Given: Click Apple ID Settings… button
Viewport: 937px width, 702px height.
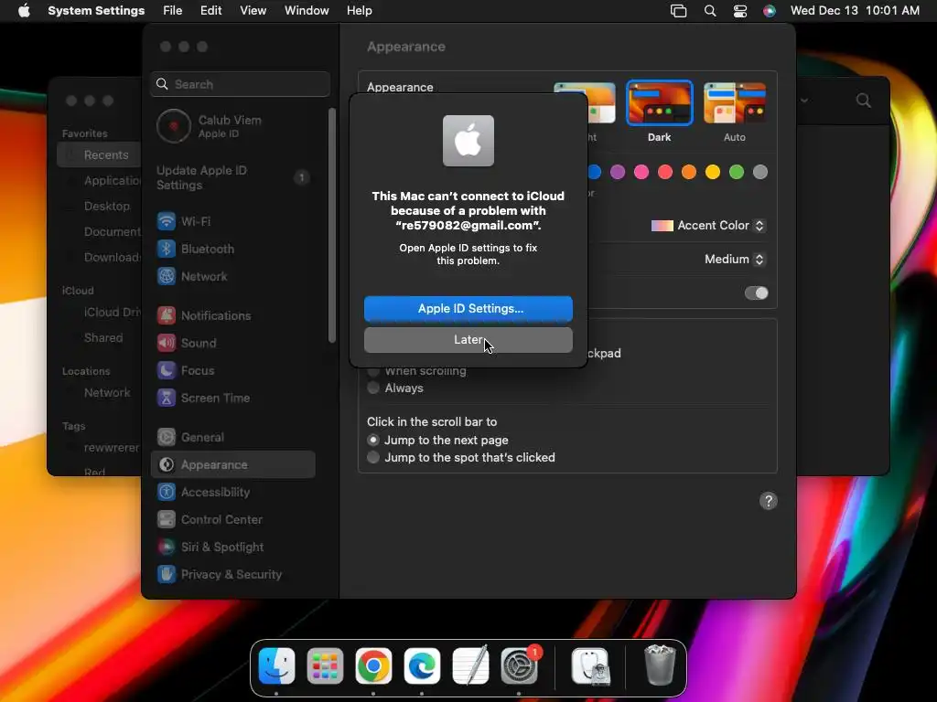Looking at the screenshot, I should point(468,309).
